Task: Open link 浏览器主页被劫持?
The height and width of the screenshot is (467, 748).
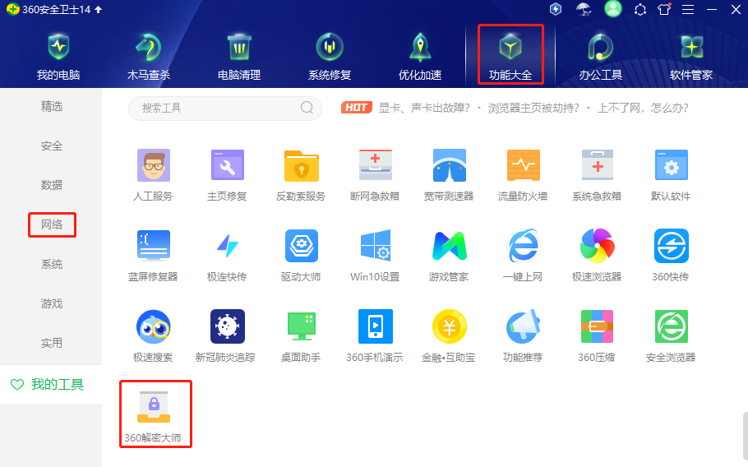Action: (533, 109)
